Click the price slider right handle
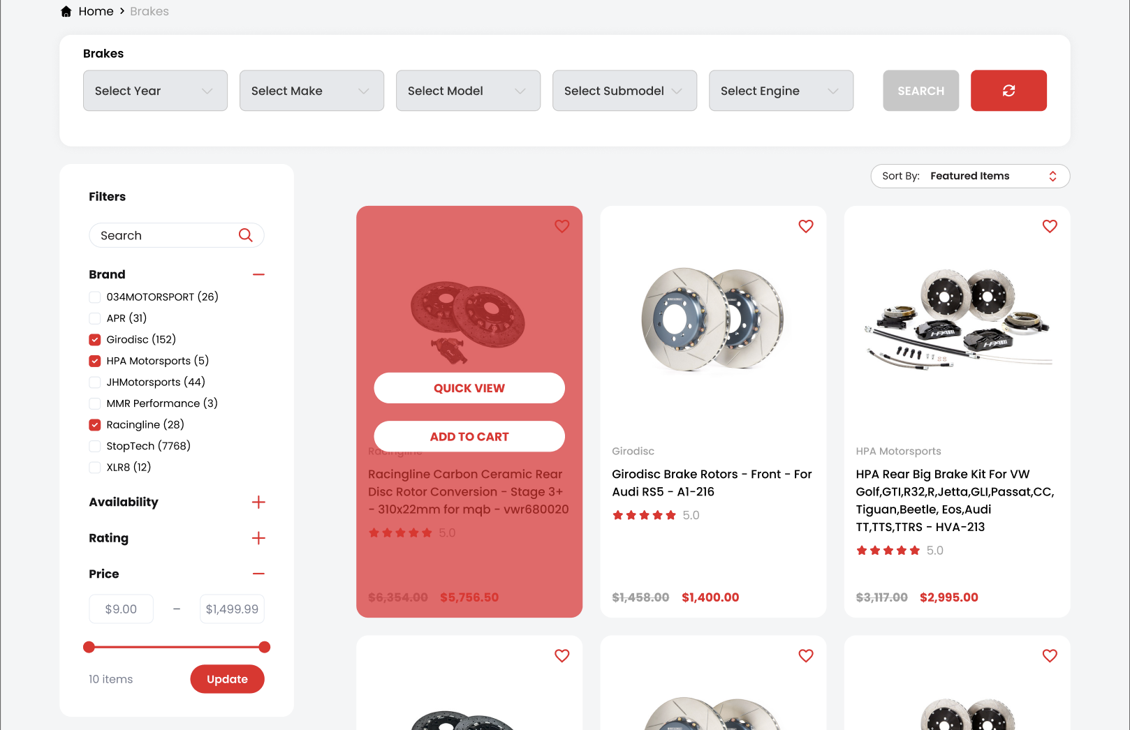1130x730 pixels. [x=265, y=647]
